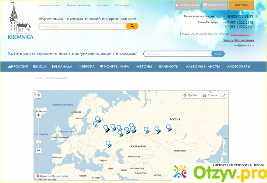
Task: Zoom in the map with plus button
Action: tap(39, 115)
